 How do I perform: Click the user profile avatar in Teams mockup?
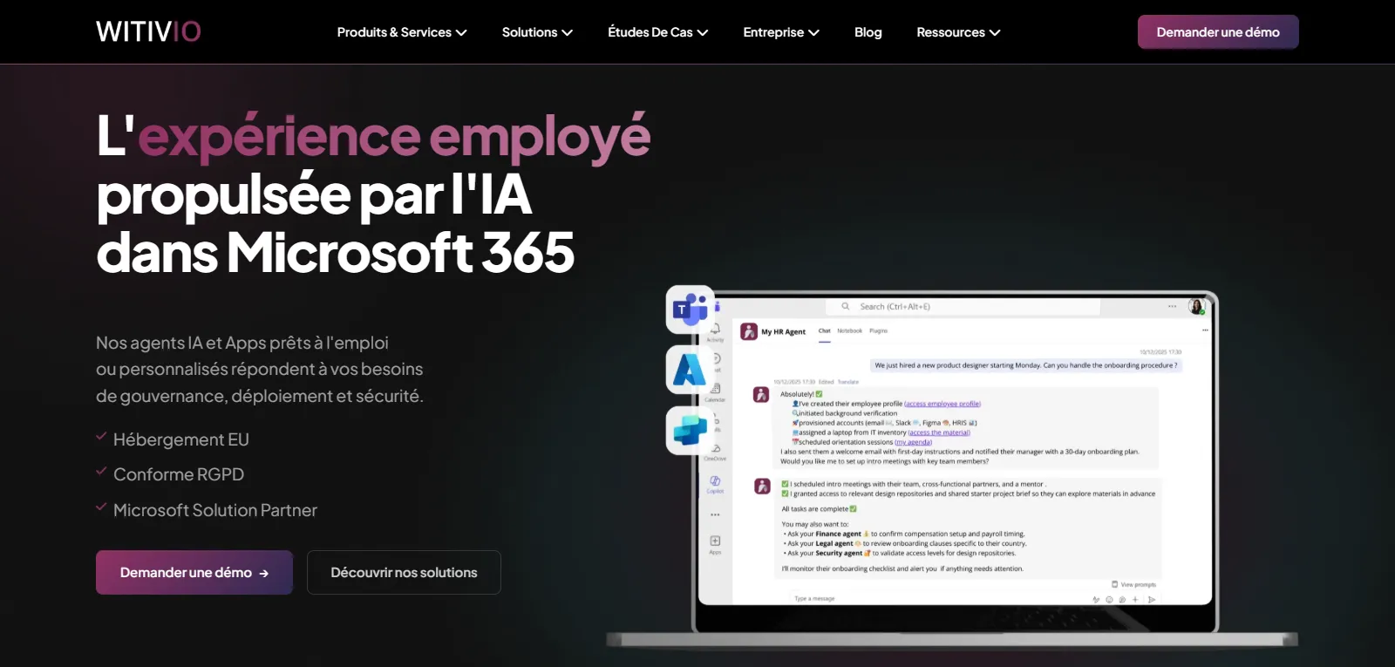1196,306
